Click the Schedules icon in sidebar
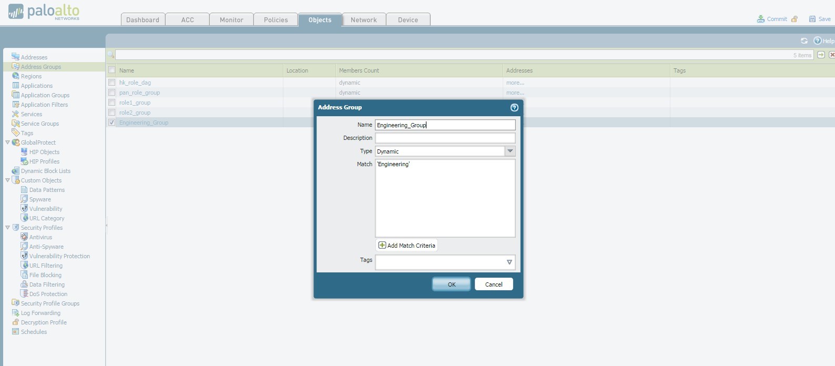Screen dimensions: 835x366 [x=15, y=331]
